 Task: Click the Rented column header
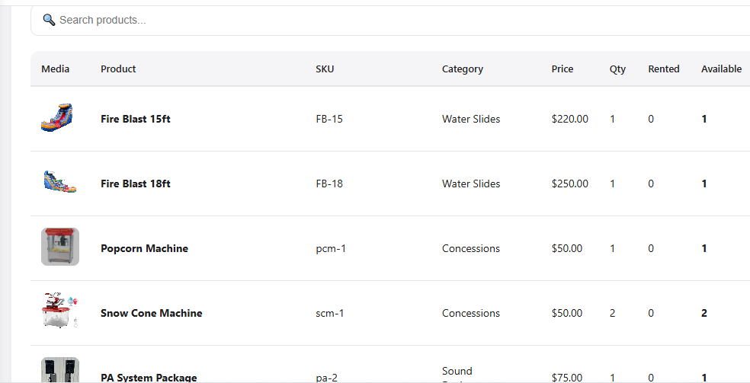(663, 69)
